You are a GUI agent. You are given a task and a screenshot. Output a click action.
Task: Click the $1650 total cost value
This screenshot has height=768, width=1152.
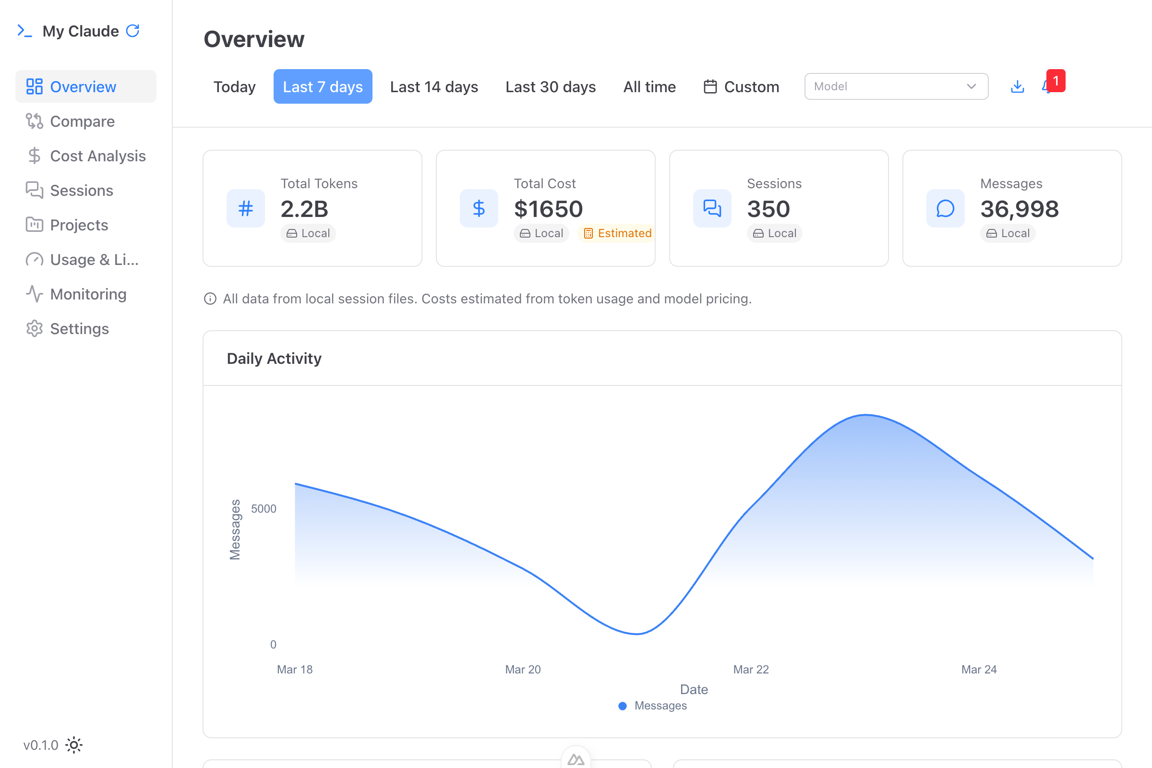(548, 209)
